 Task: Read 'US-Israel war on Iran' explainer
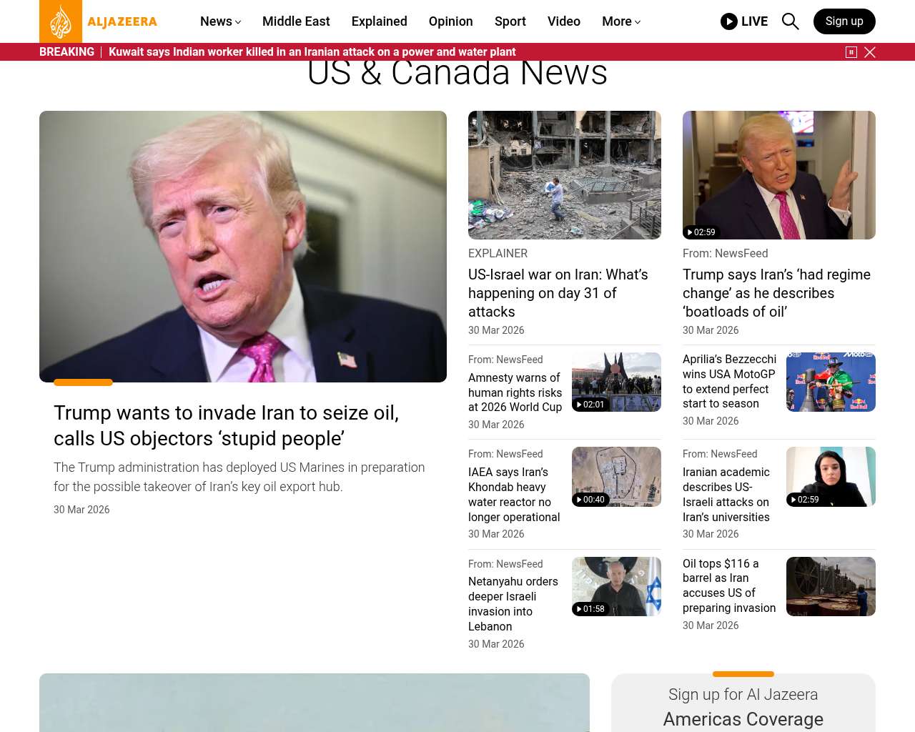coord(558,293)
